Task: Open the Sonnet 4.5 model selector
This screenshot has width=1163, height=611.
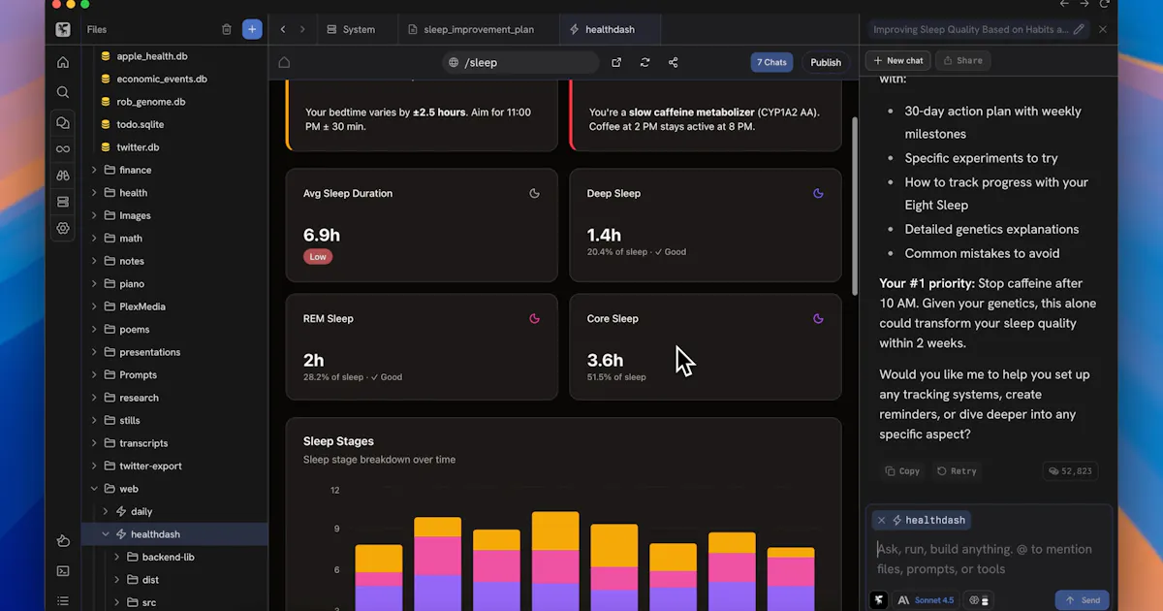Action: [926, 600]
